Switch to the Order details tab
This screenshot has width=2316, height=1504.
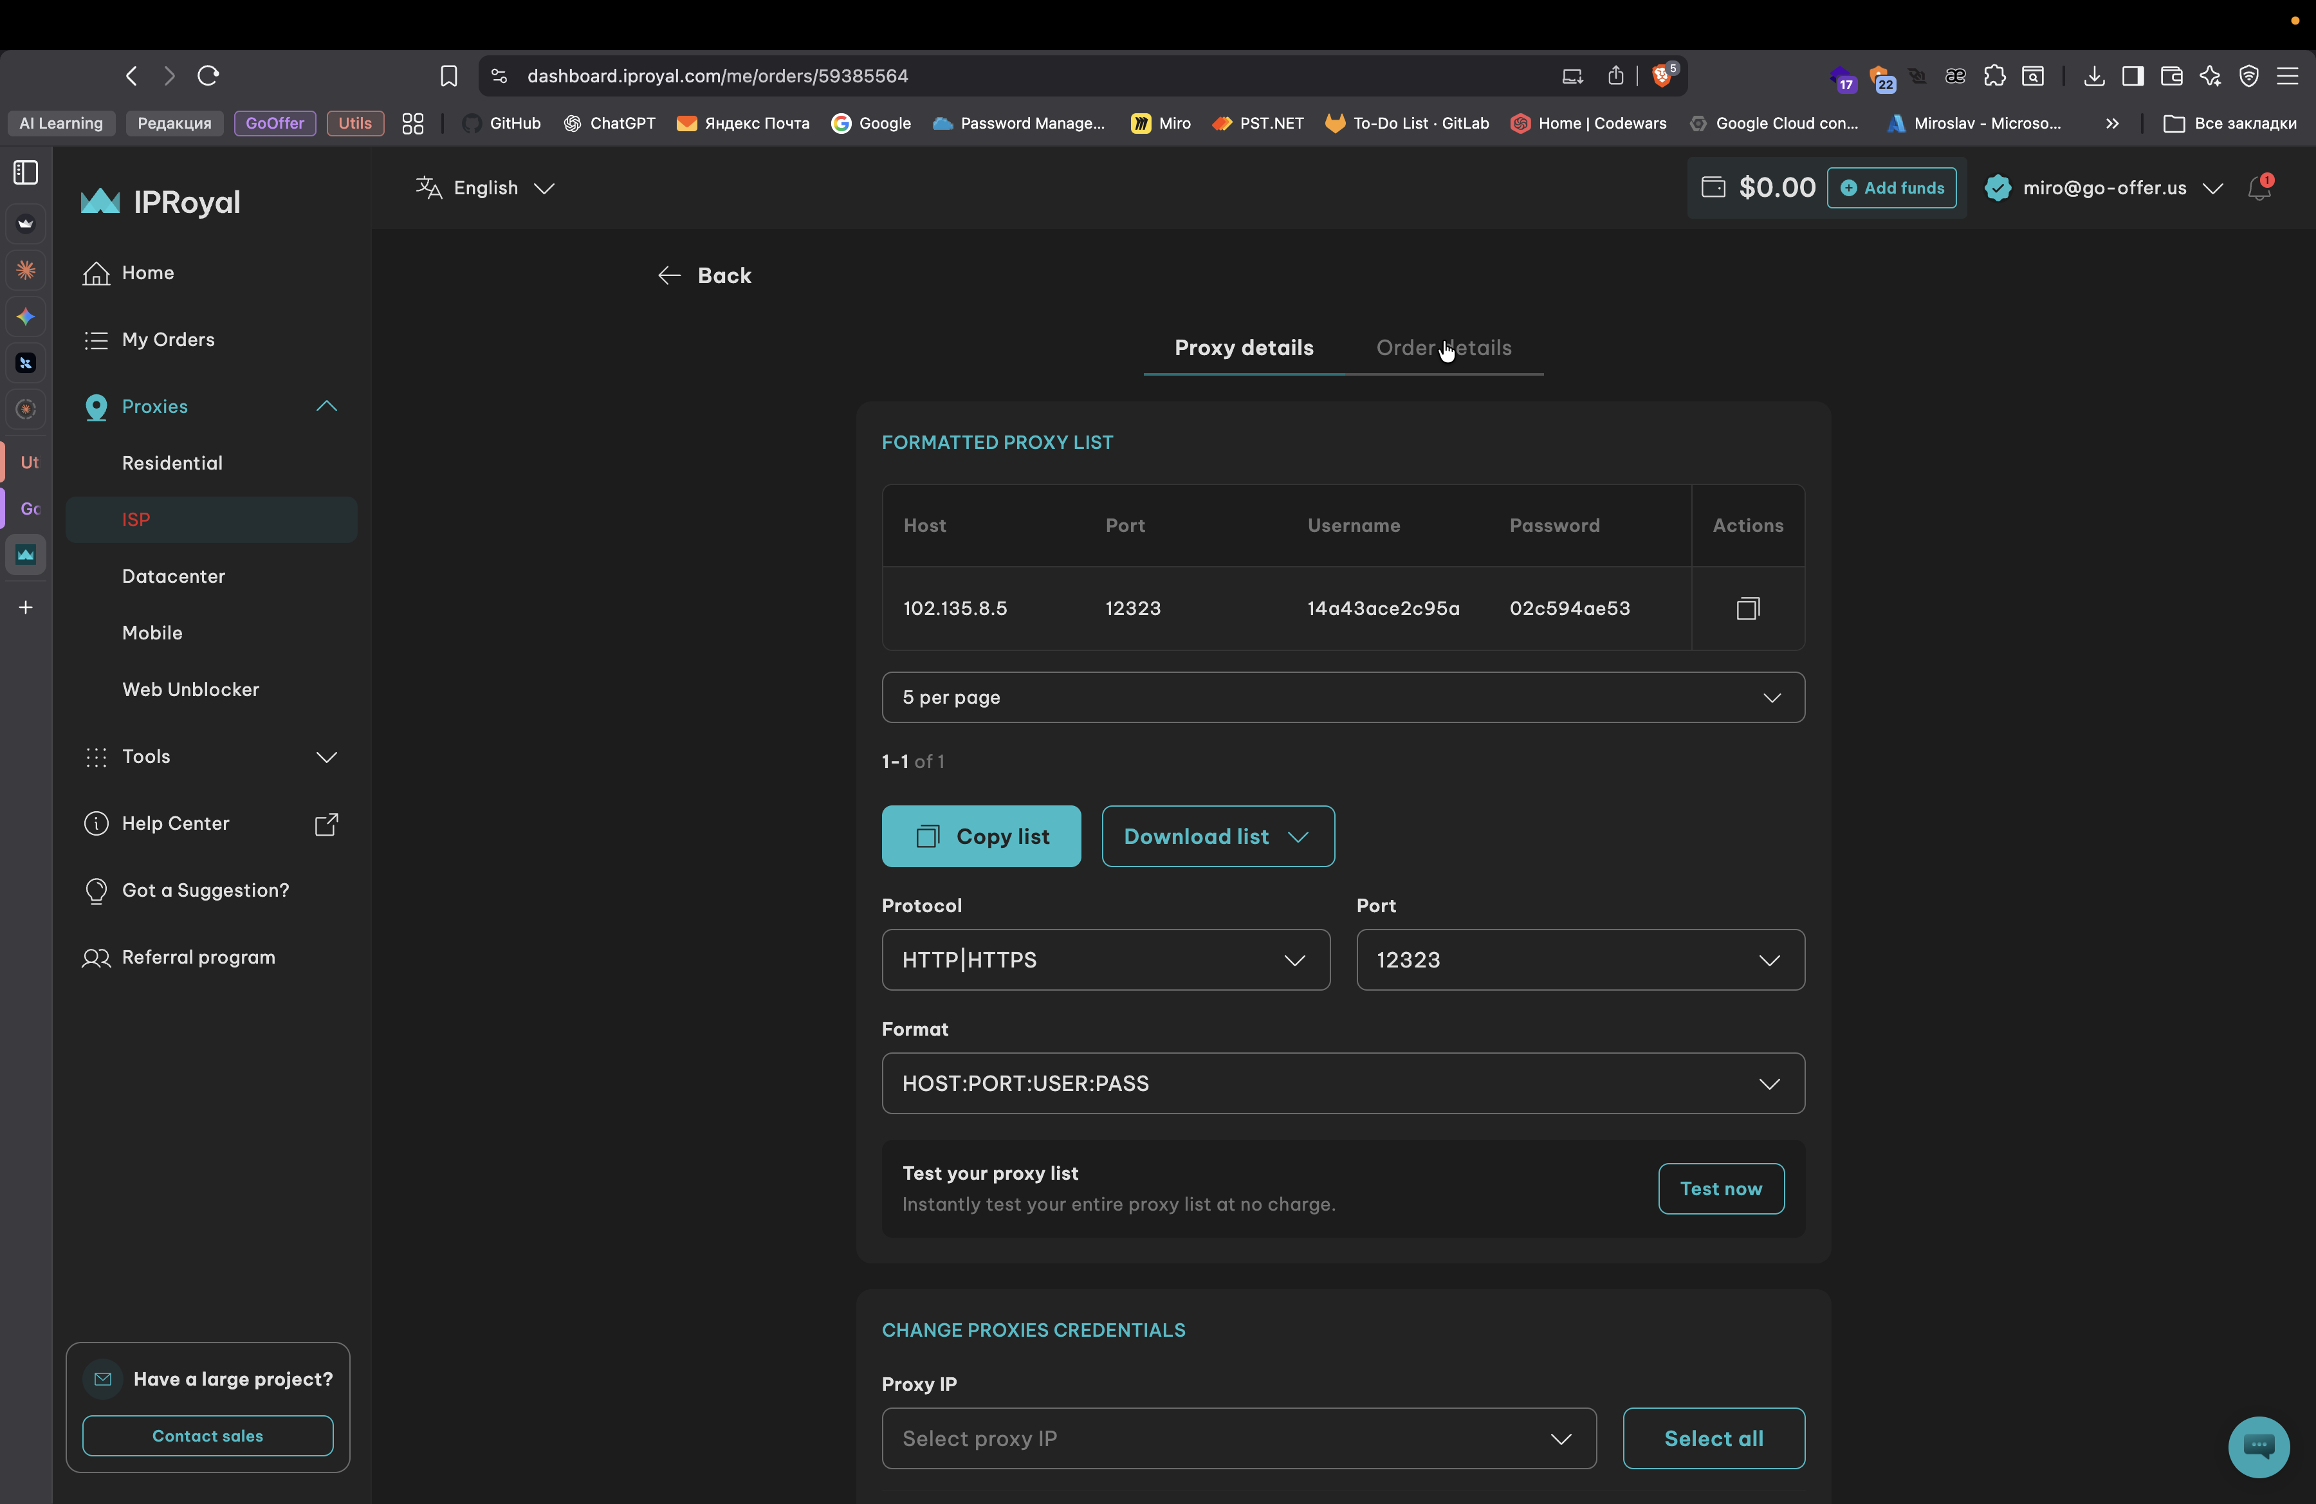click(1444, 348)
